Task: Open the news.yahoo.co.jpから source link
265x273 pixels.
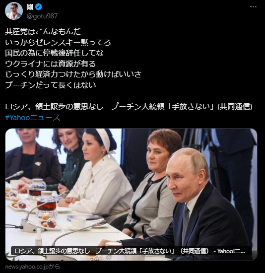Action: 32,267
